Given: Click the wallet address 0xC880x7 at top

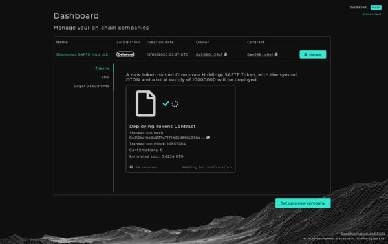Looking at the screenshot, I should coord(360,7).
